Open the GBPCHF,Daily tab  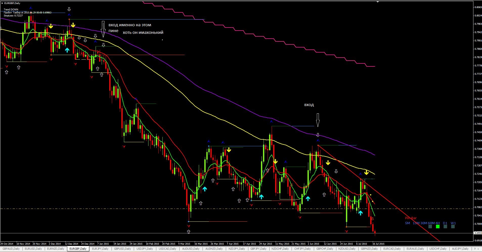pos(325,249)
